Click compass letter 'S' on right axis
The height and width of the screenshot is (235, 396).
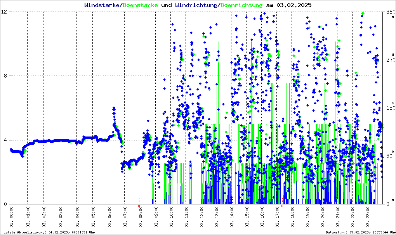[x=393, y=103]
